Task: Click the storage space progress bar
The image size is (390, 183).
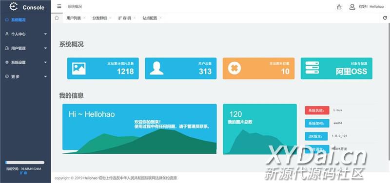Action: [25, 163]
